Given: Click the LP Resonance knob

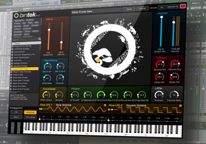Looking at the screenshot, I should point(88,95).
